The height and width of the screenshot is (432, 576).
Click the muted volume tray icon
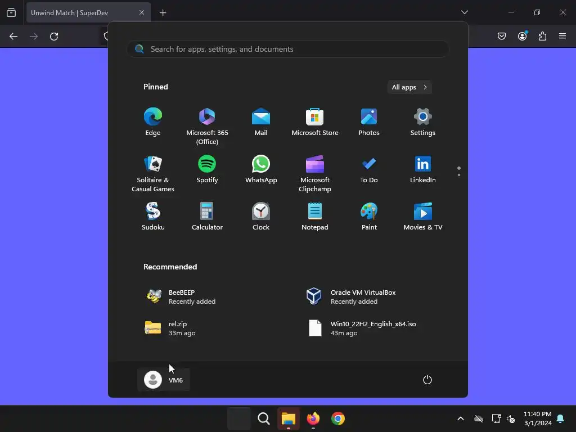click(511, 418)
